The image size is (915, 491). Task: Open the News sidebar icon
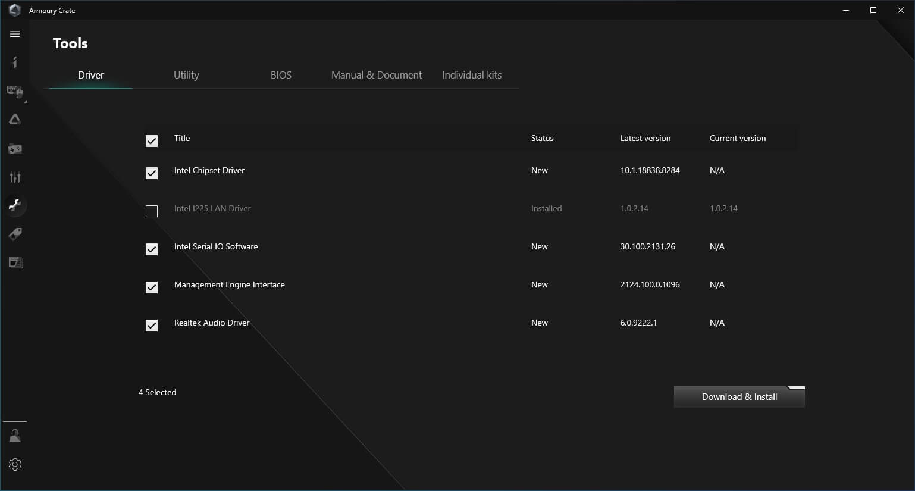click(x=15, y=262)
